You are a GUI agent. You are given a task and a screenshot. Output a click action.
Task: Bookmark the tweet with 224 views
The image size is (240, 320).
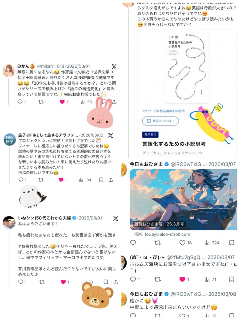click(232, 242)
